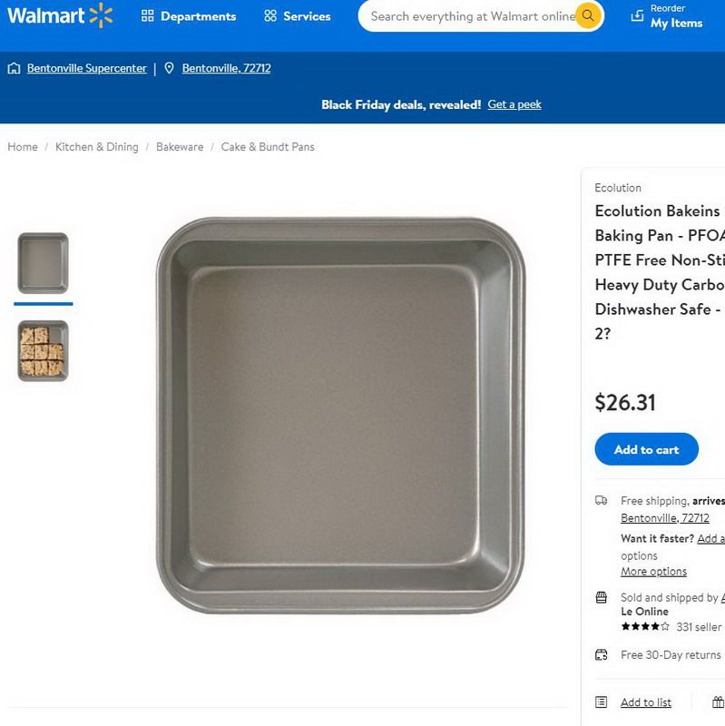The height and width of the screenshot is (726, 725).
Task: Open Get a peek Black Friday link
Action: click(x=514, y=104)
